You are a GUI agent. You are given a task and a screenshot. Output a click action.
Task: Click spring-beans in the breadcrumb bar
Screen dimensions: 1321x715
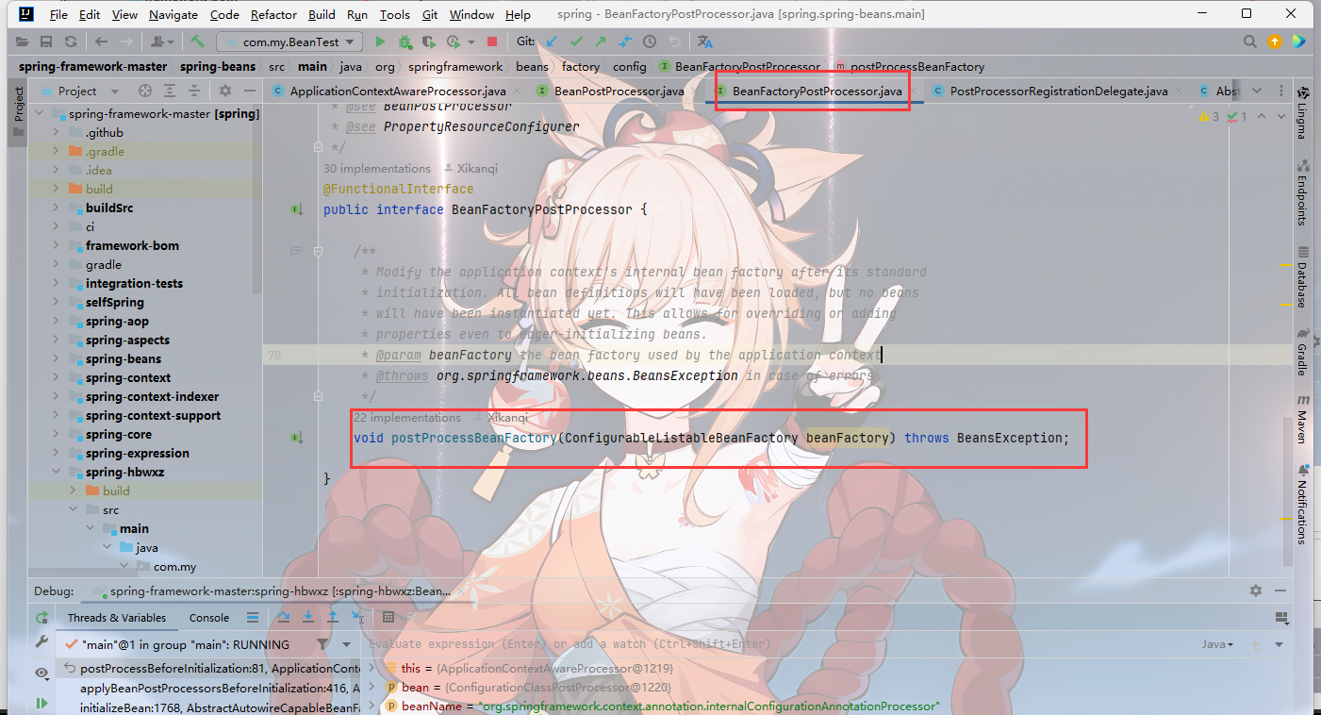tap(218, 67)
